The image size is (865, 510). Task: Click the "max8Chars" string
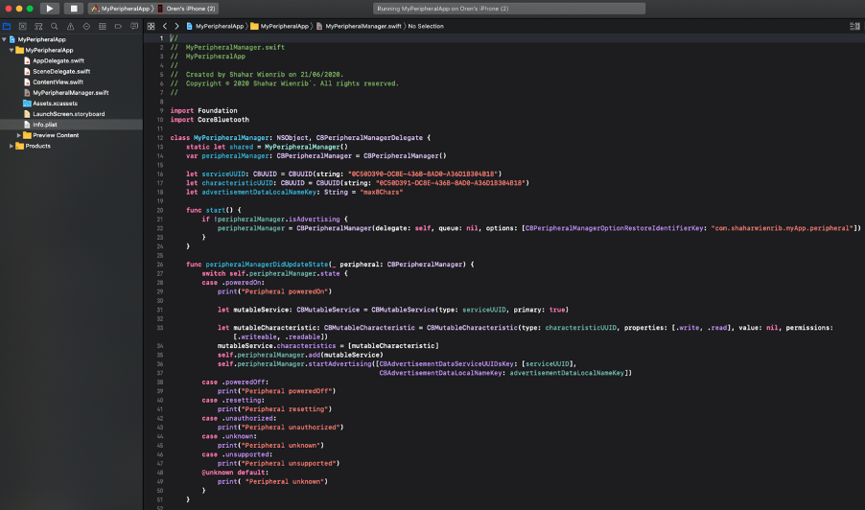click(382, 193)
